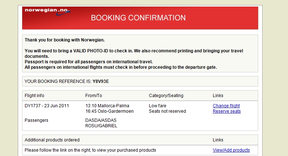Click the From/To column header
This screenshot has width=288, height=156.
coord(94,96)
